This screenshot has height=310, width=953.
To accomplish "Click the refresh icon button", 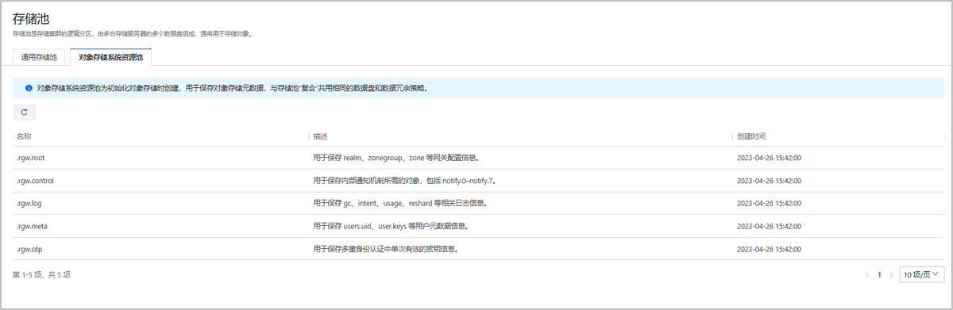I will click(24, 113).
